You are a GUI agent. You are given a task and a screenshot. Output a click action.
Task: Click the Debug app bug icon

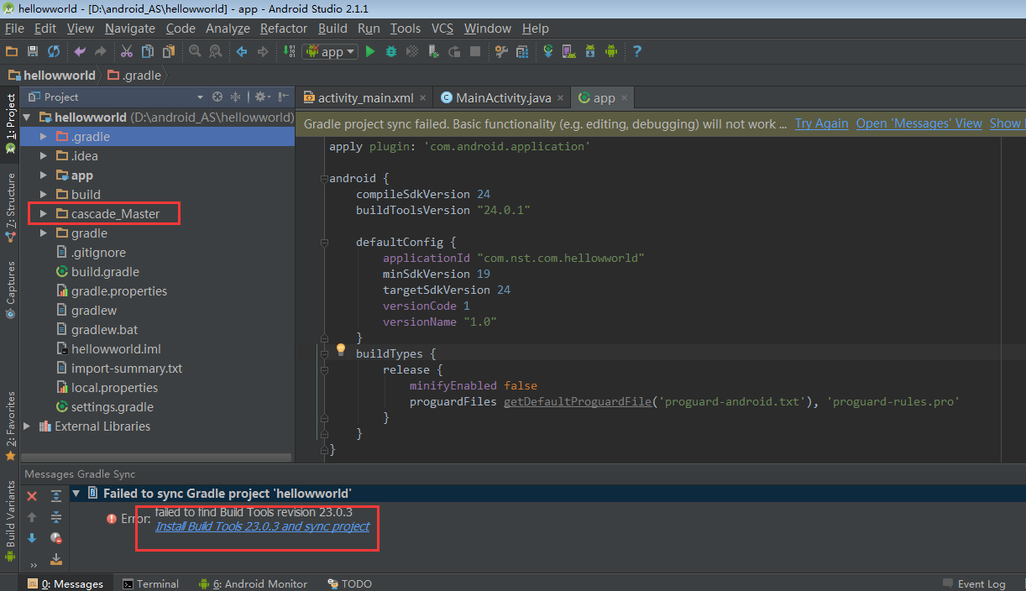(391, 52)
